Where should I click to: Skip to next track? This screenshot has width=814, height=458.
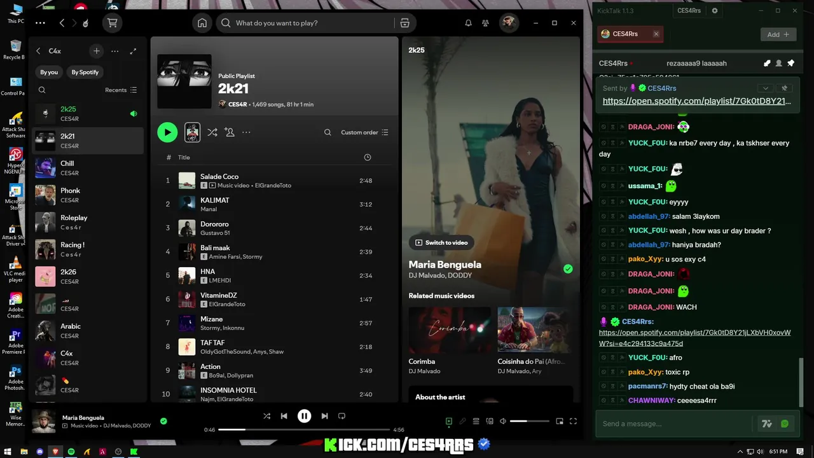(324, 416)
